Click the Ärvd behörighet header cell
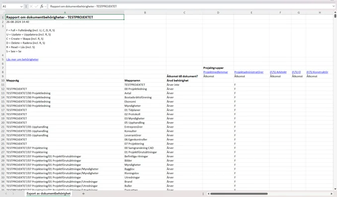Screen dimensions: 337x197 pyautogui.click(x=184, y=80)
